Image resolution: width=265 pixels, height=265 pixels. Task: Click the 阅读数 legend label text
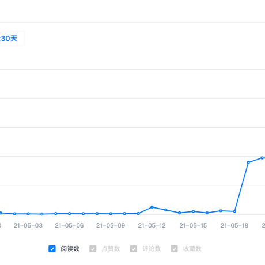click(x=70, y=249)
